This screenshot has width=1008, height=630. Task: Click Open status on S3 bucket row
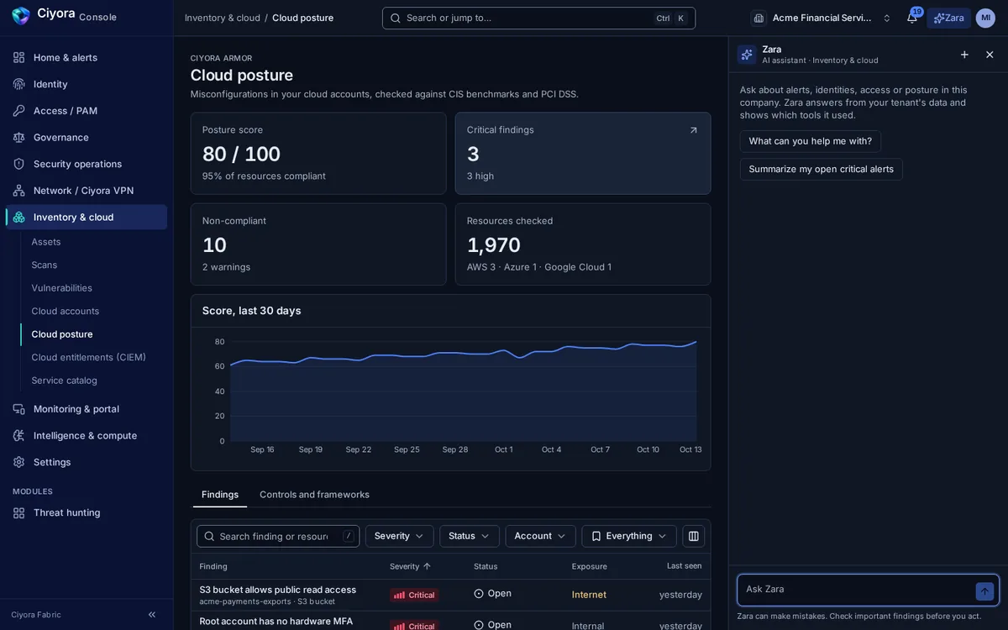[x=493, y=594]
